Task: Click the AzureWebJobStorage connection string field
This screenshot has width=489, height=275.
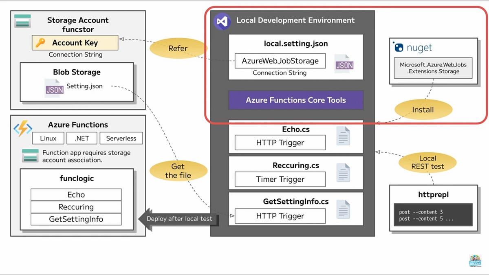Action: 280,61
